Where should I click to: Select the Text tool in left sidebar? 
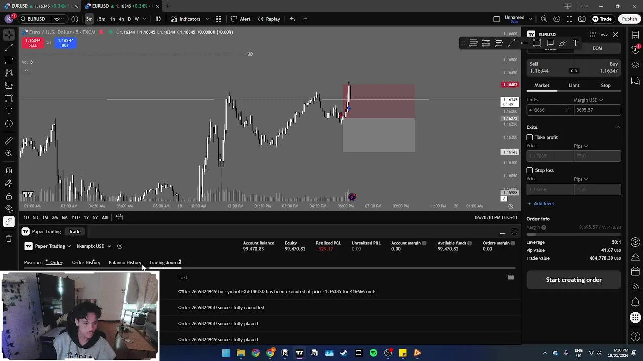9,111
